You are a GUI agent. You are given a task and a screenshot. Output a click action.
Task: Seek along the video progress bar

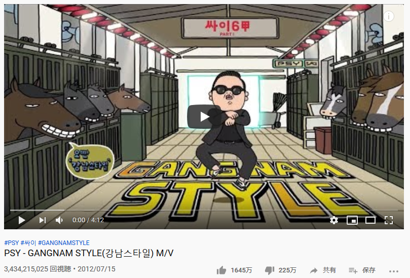tap(204, 210)
